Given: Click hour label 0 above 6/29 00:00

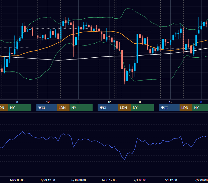Looking at the screenshot, I should [17, 102].
